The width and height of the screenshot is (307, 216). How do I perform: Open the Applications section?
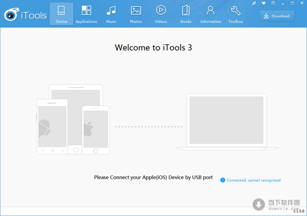click(x=86, y=14)
